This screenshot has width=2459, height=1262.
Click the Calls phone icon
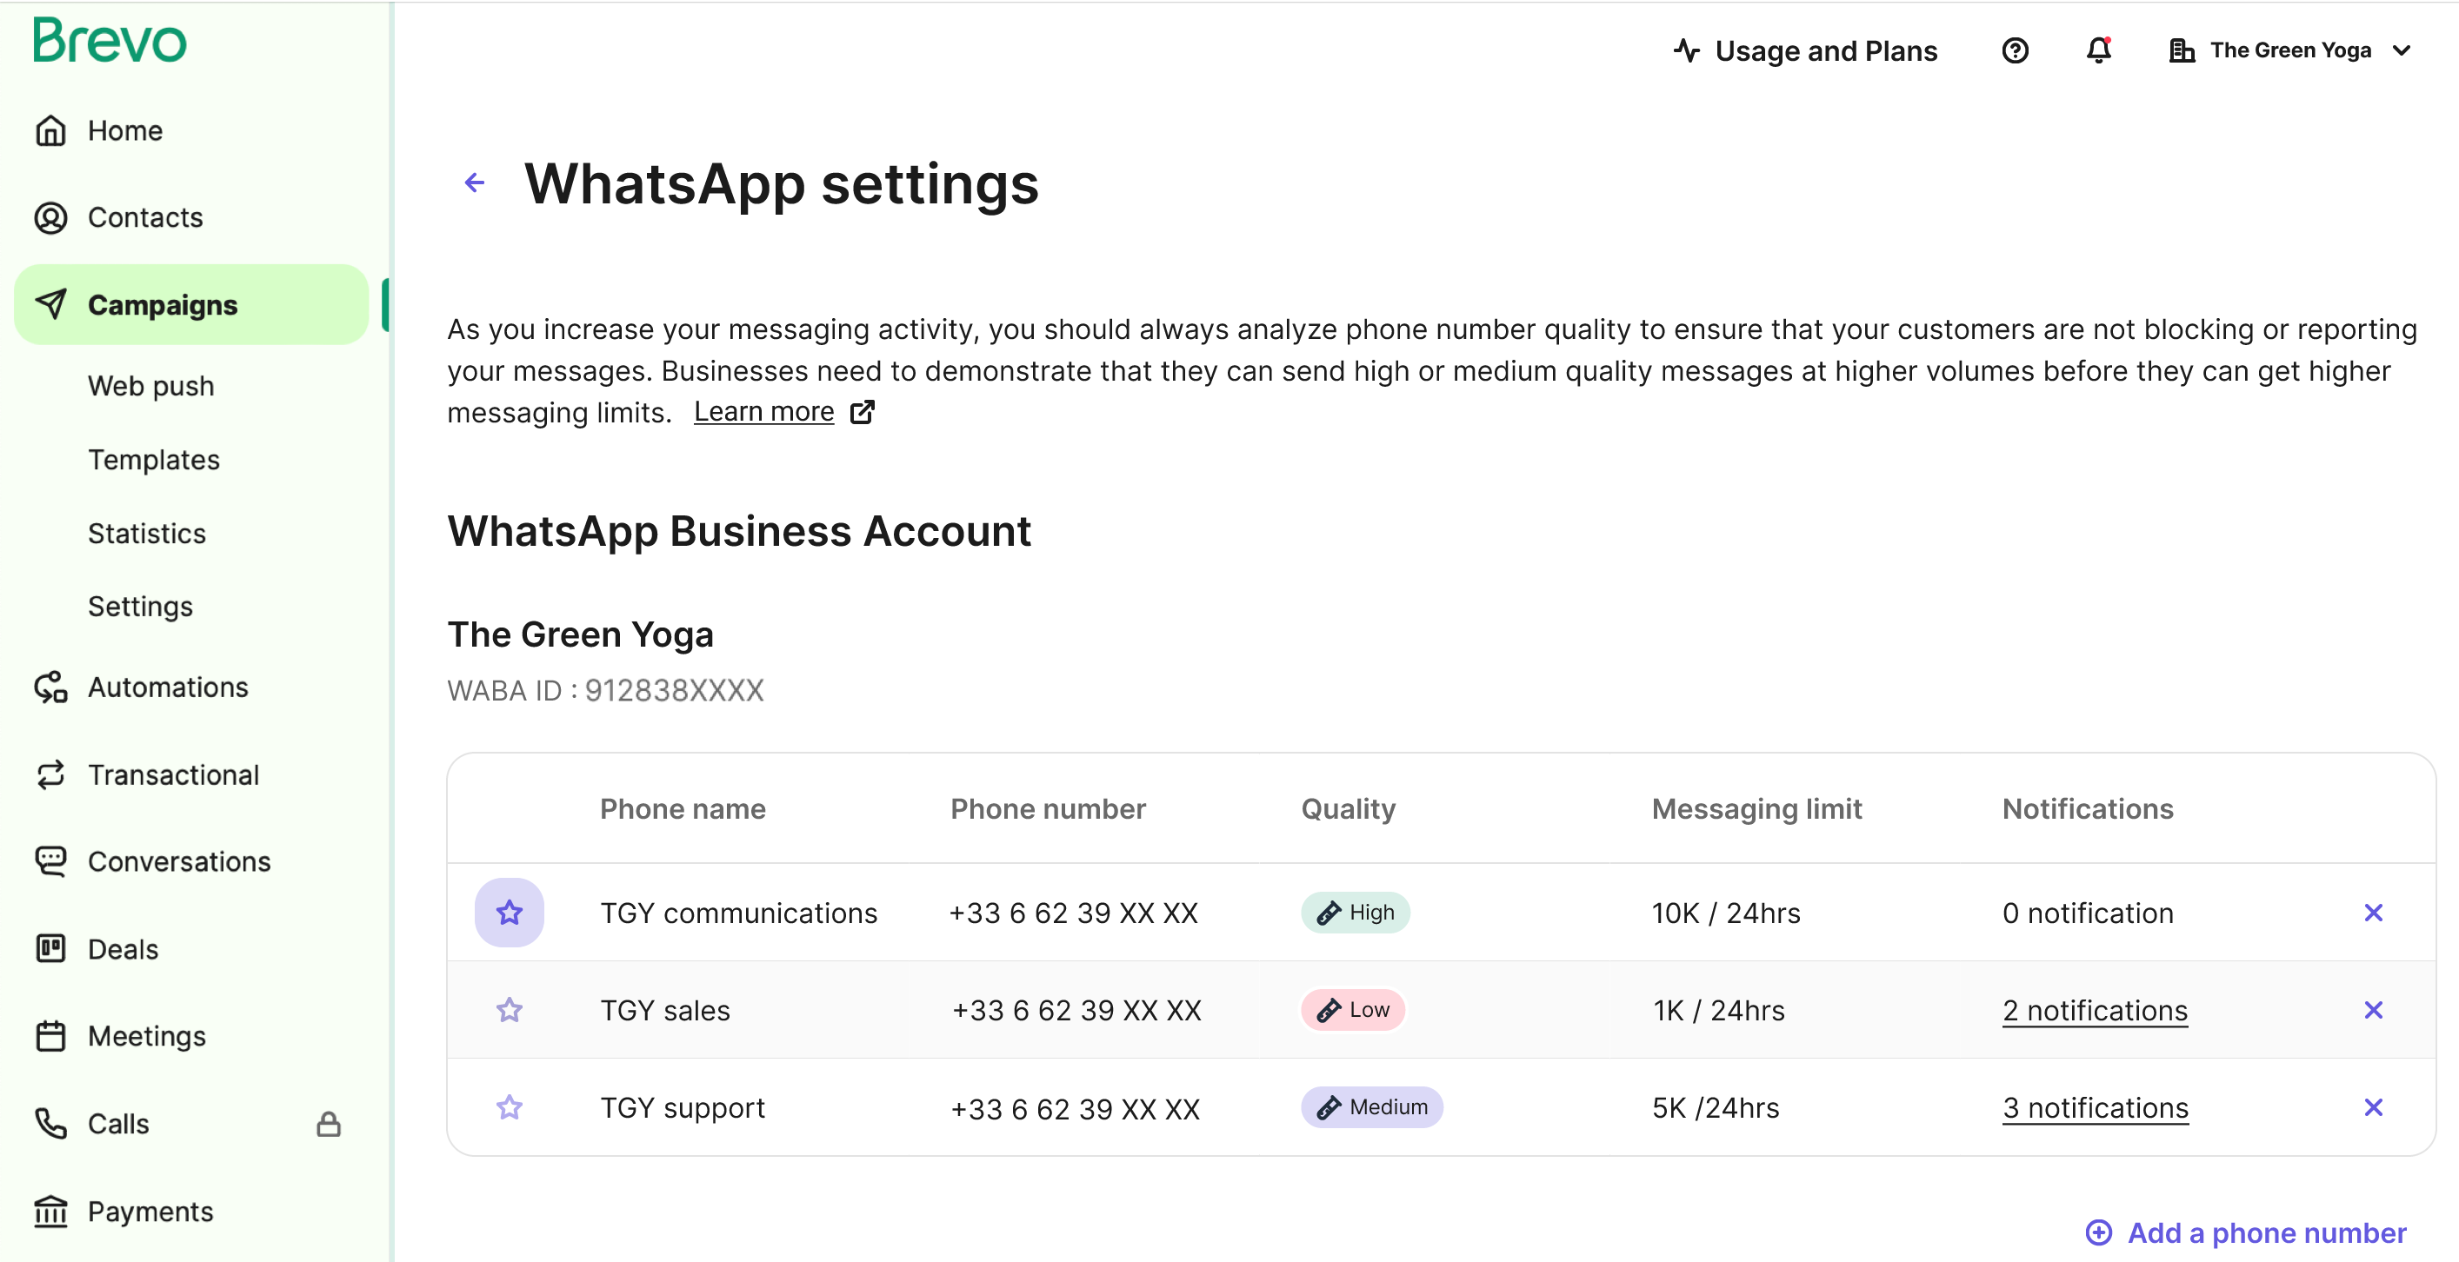point(50,1124)
